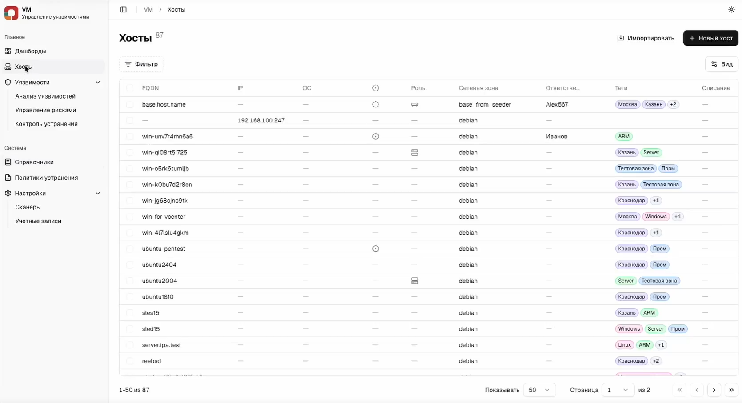The height and width of the screenshot is (403, 742).
Task: Open the Фильтр filter control
Action: coord(141,64)
